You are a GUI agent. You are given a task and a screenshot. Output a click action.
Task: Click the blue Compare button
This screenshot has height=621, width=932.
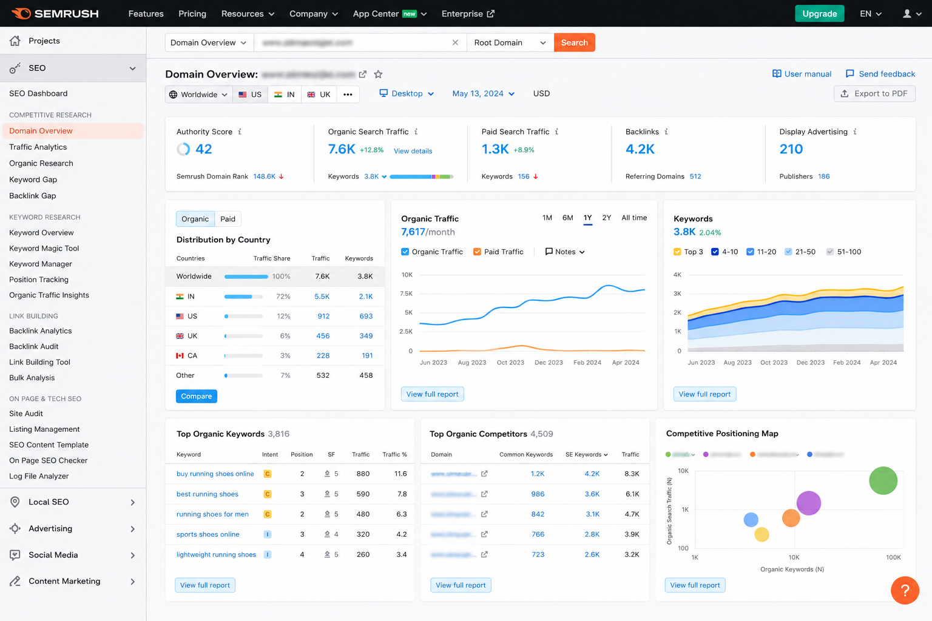[197, 396]
